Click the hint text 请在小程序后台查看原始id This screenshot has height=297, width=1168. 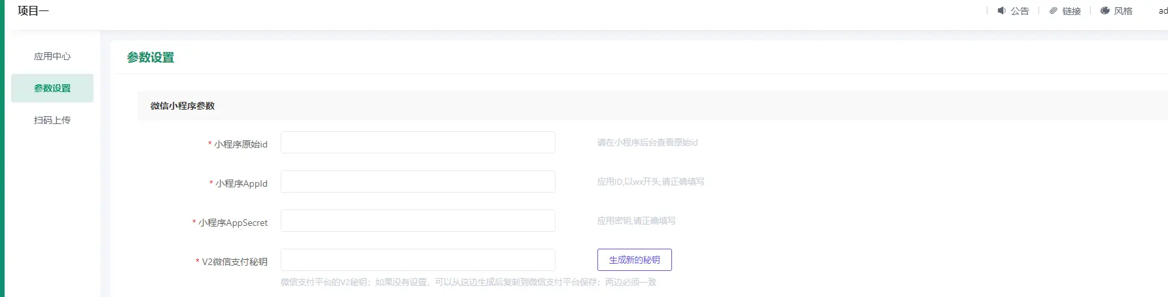click(x=647, y=142)
